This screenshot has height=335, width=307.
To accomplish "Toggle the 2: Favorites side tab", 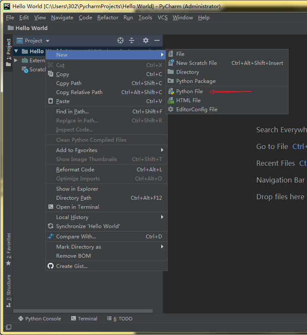I will pyautogui.click(x=8, y=249).
